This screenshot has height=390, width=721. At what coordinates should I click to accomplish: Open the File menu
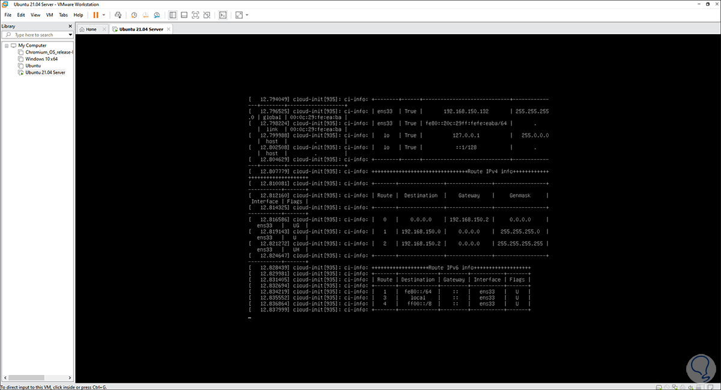click(8, 14)
